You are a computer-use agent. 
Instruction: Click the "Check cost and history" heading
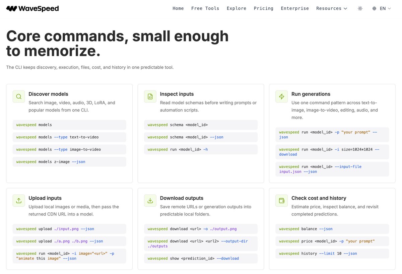tap(319, 198)
